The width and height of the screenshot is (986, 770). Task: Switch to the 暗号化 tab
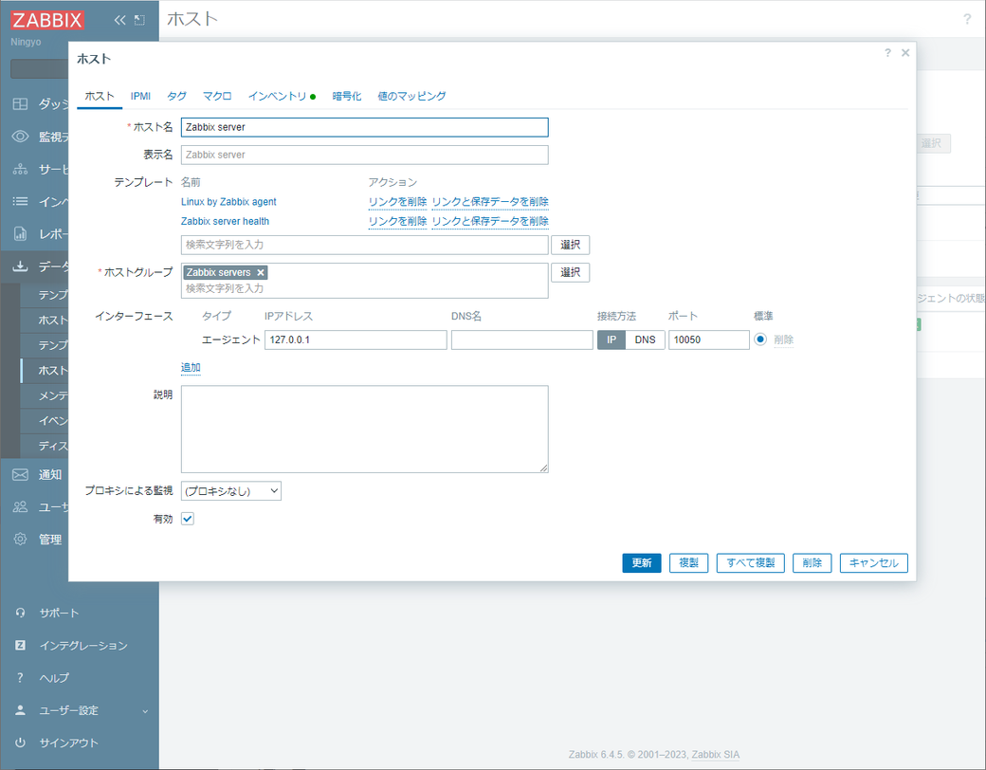coord(347,97)
